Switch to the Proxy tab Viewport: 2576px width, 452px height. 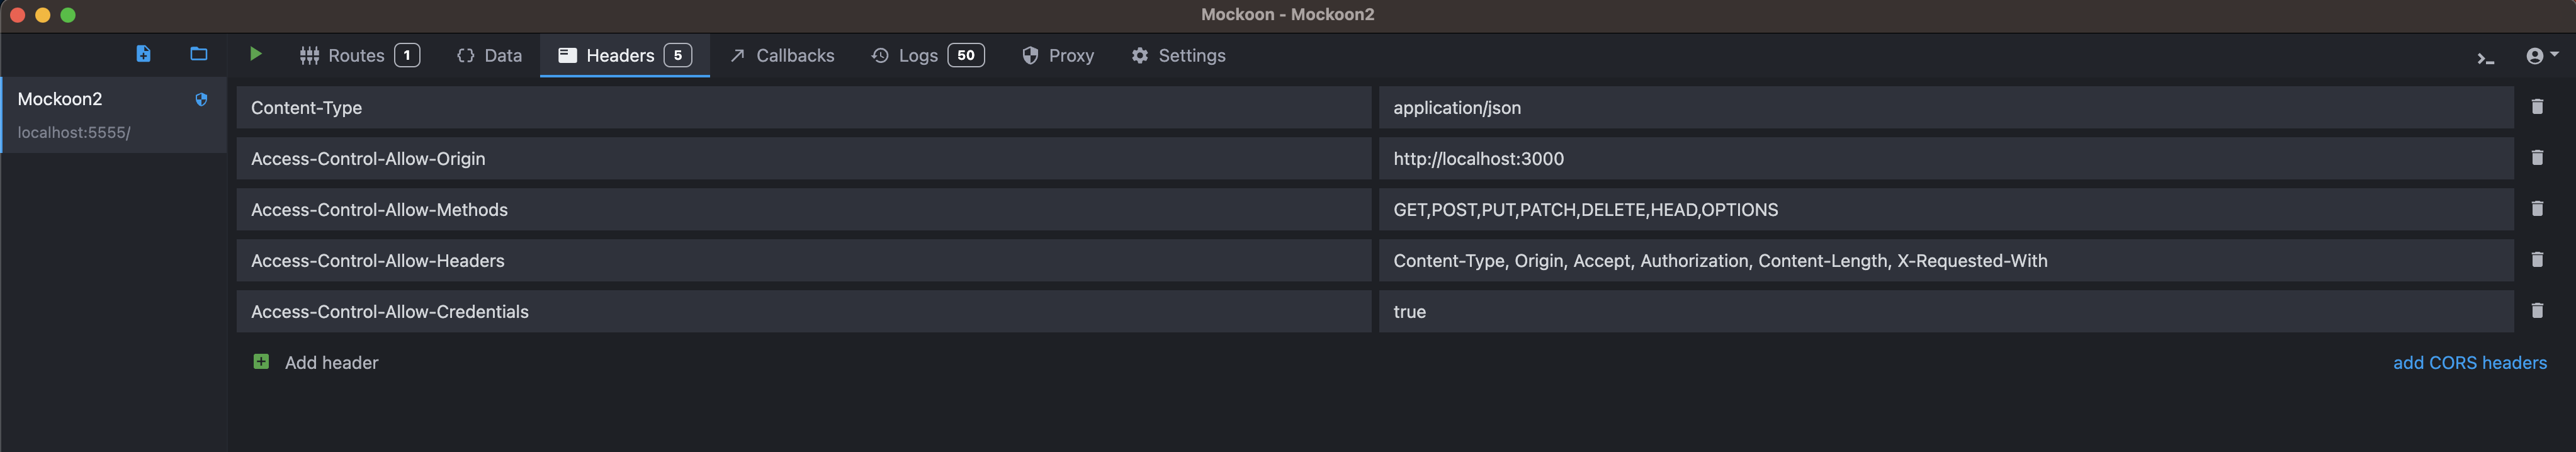coord(1058,55)
